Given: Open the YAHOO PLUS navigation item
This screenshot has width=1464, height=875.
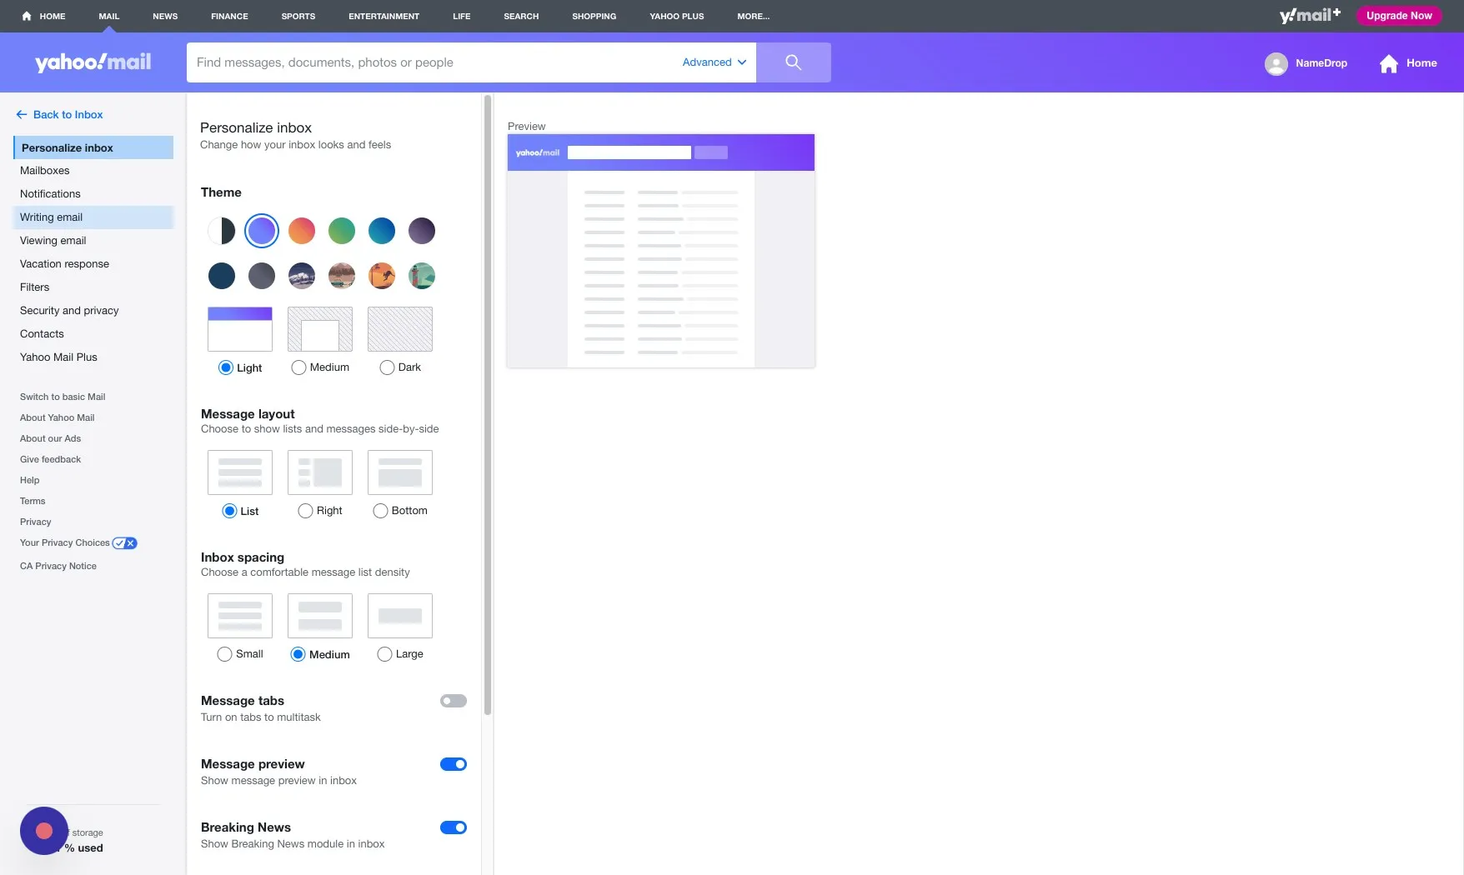Looking at the screenshot, I should pyautogui.click(x=676, y=16).
